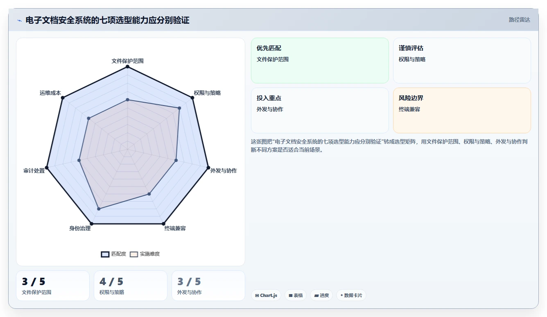The width and height of the screenshot is (547, 317).
Task: Open the 谨慎评估 card
Action: click(462, 61)
